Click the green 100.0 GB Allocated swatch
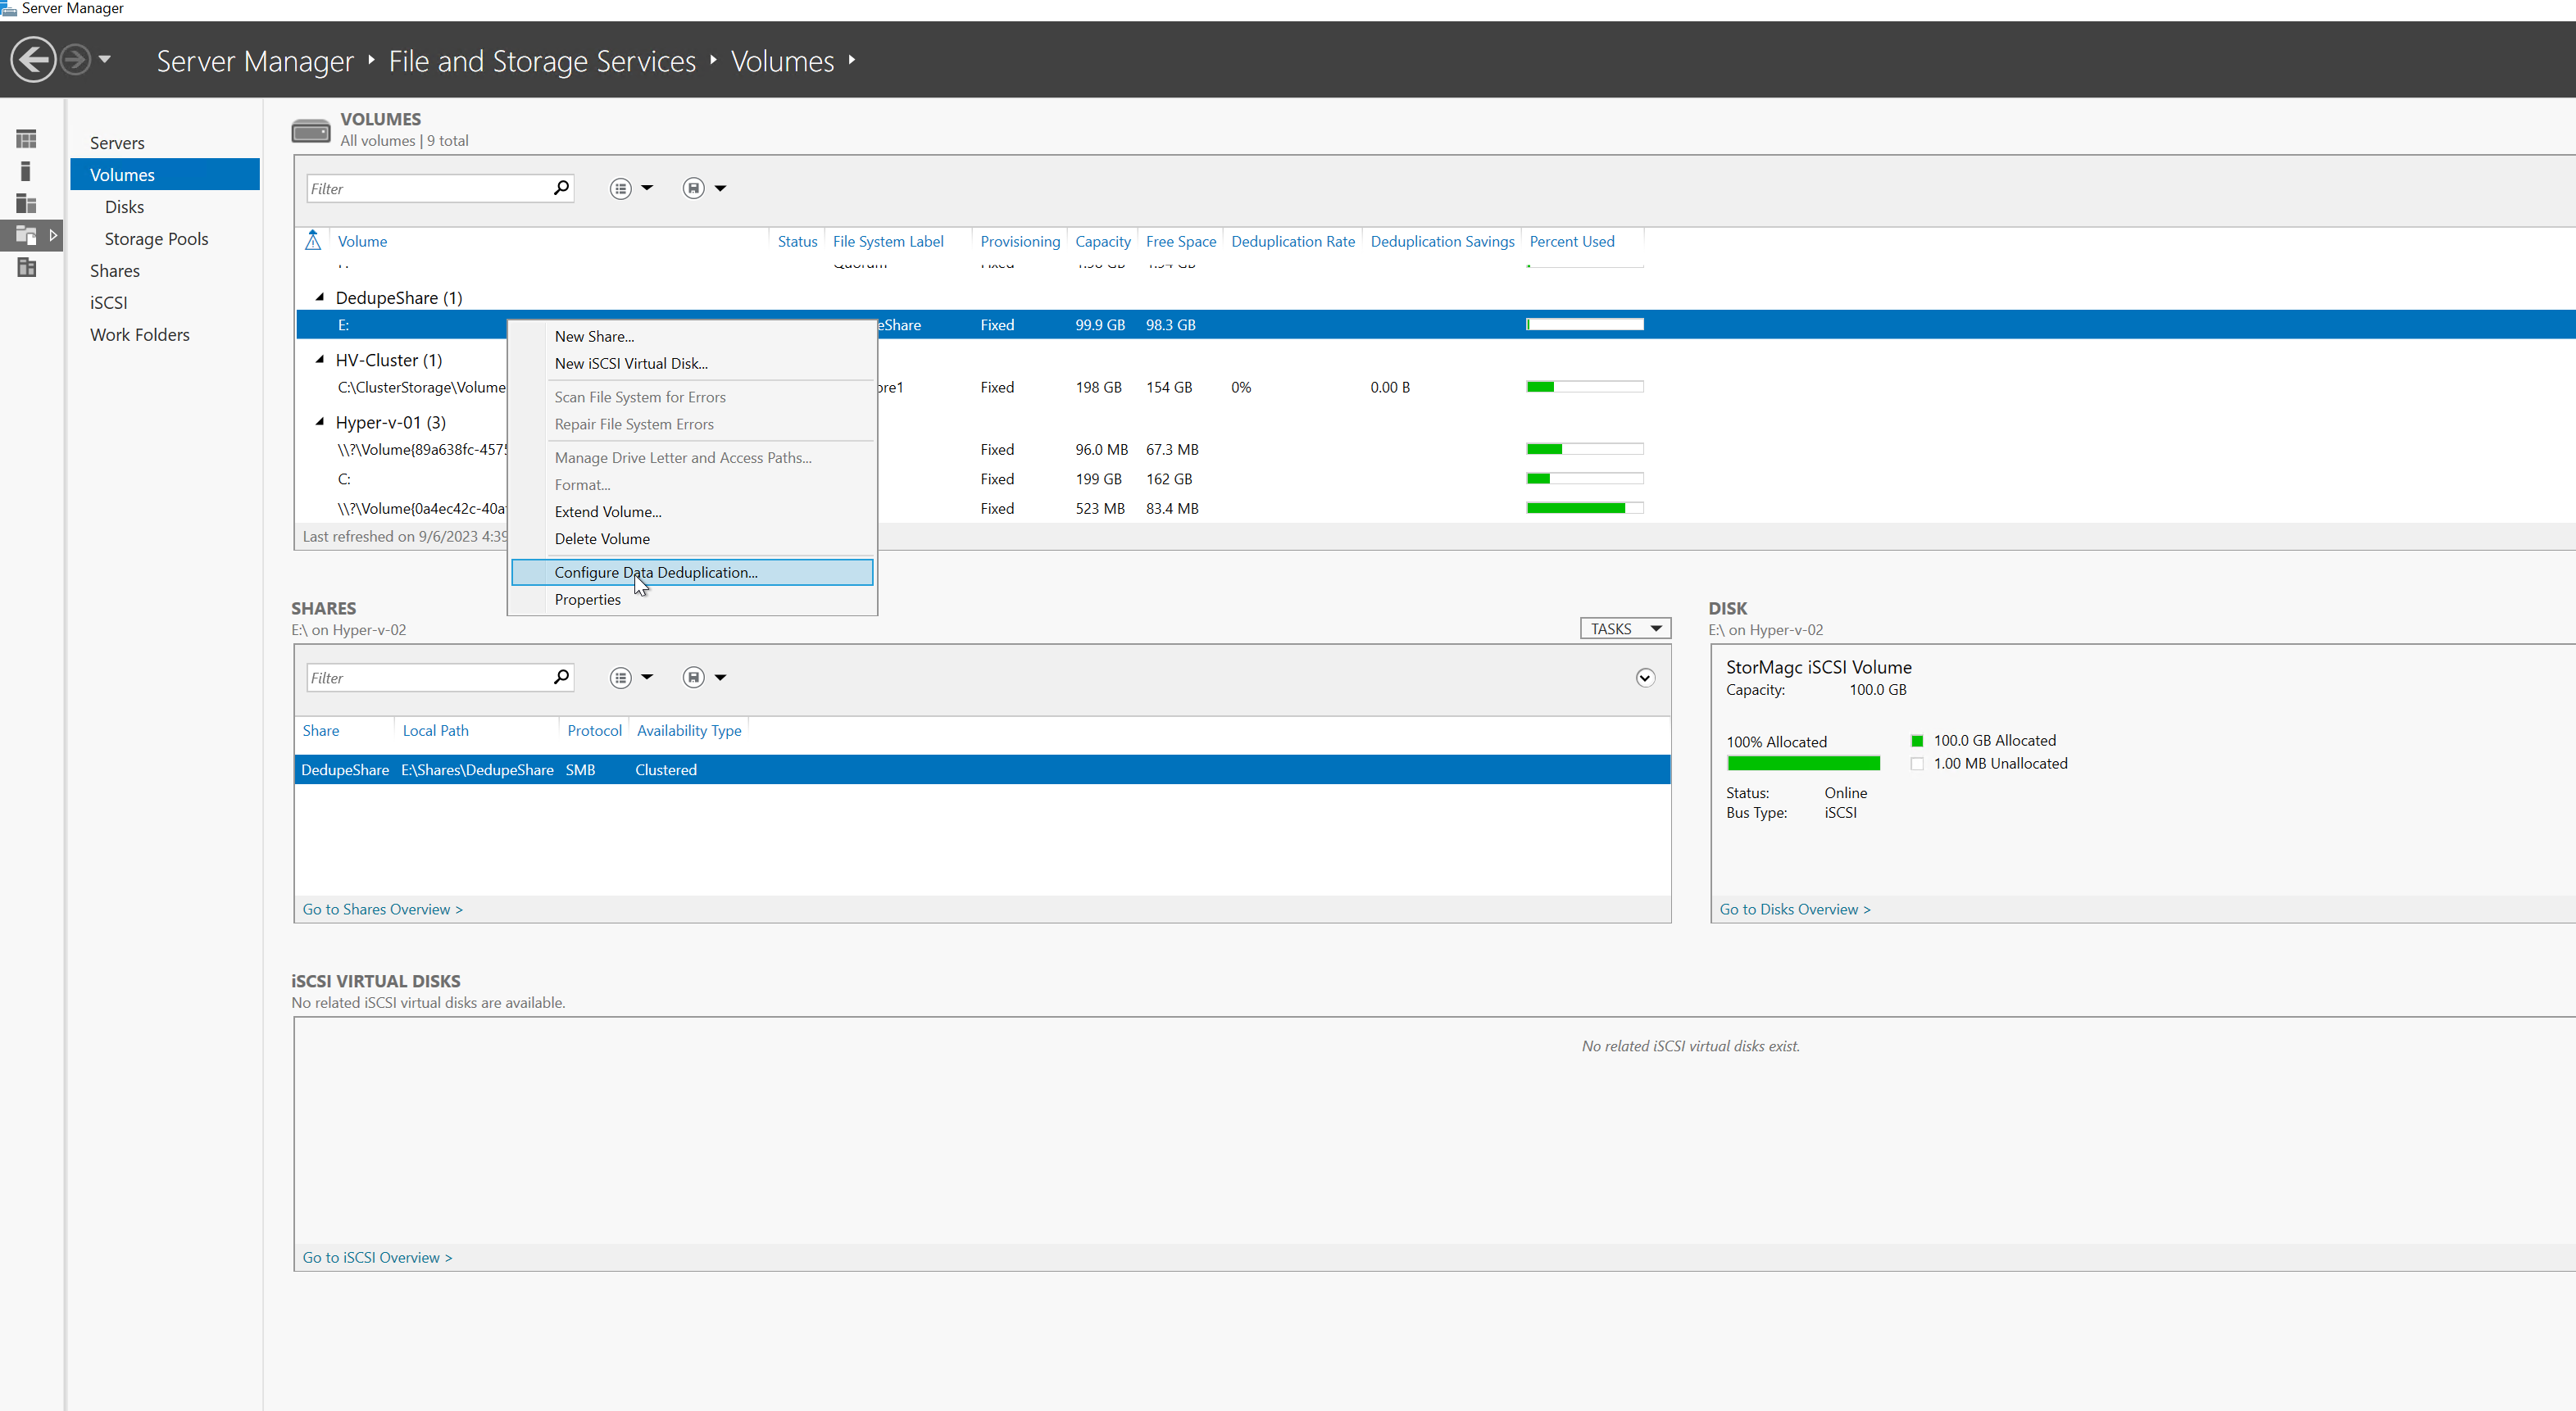This screenshot has width=2576, height=1411. point(1917,741)
